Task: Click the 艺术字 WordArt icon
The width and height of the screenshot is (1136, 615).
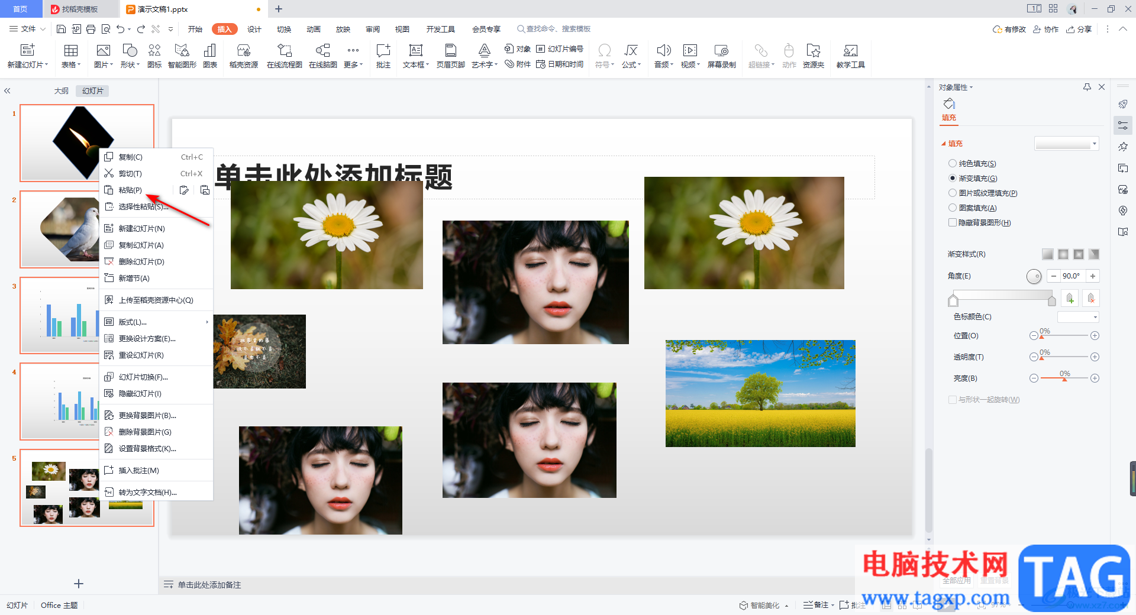Action: tap(485, 56)
